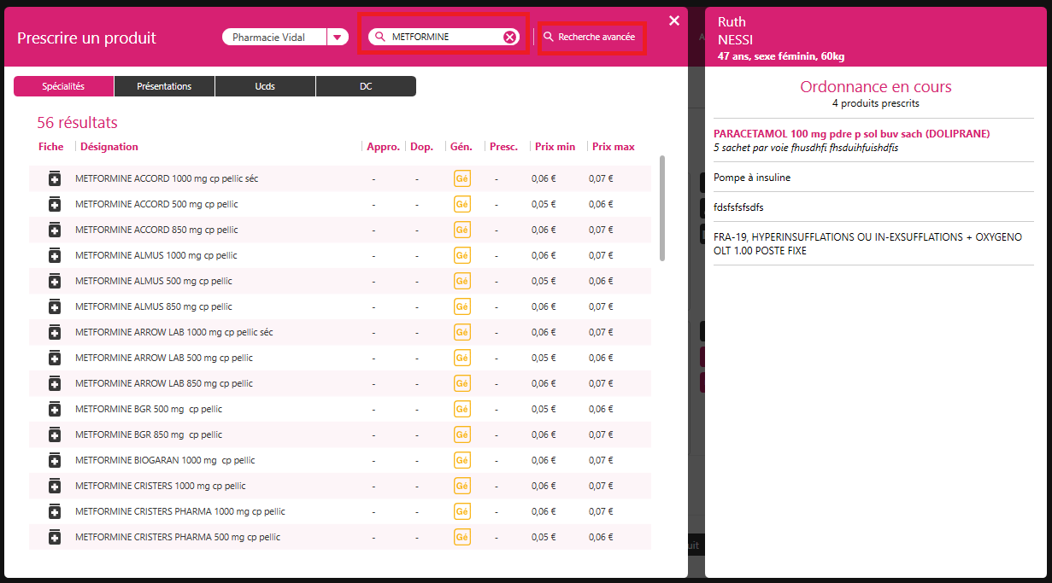The height and width of the screenshot is (583, 1052).
Task: Open fiche icon for METFORMINE BGR 850 mg
Action: click(55, 434)
